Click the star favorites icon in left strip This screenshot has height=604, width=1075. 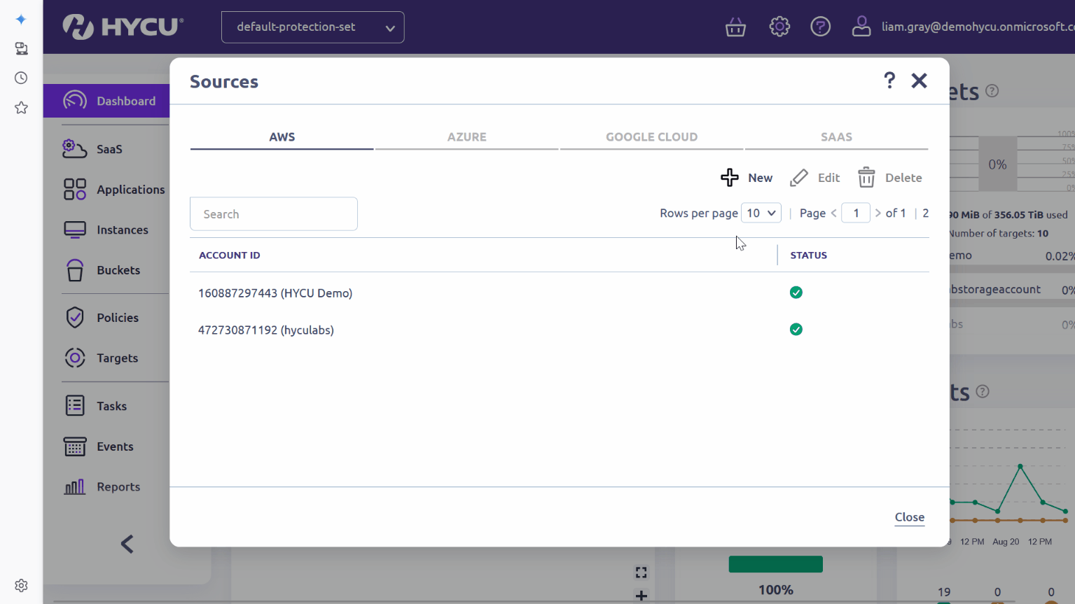tap(21, 108)
